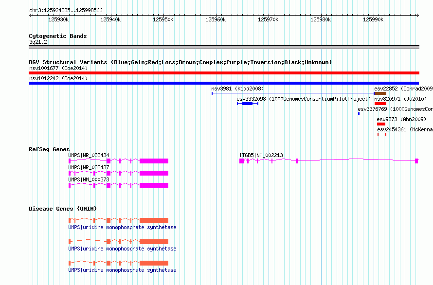
Task: Select the nsv1012242 (Coe2014) label
Action: 58,78
